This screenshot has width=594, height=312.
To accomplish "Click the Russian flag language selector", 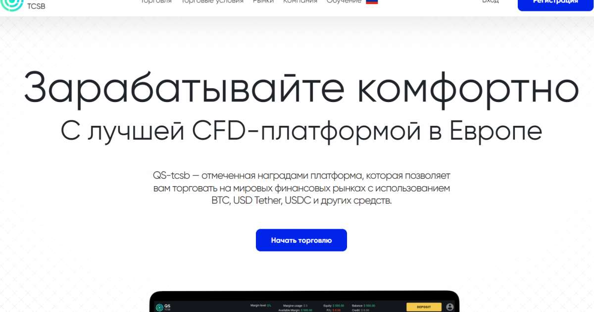I will click(372, 2).
